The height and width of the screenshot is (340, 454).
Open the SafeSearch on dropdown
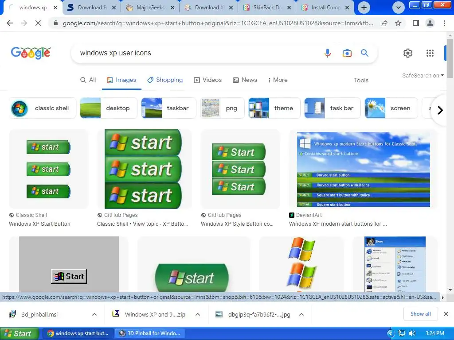pyautogui.click(x=423, y=75)
